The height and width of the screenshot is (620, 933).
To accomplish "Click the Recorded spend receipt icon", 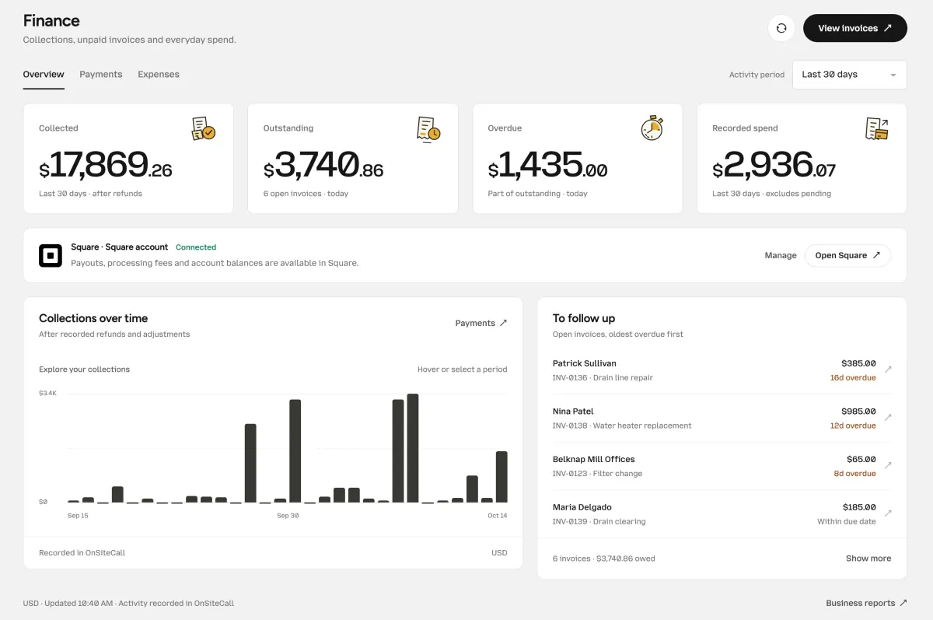I will click(x=877, y=128).
